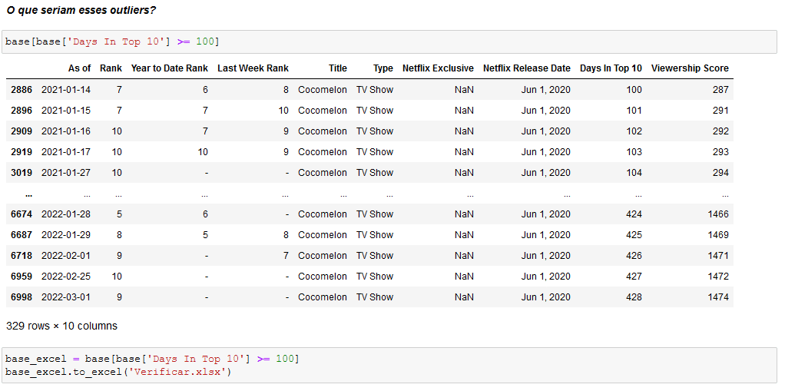Click Viewership Score value 291
This screenshot has width=785, height=391.
pos(720,110)
